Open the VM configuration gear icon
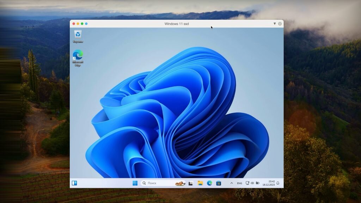361x203 pixels. click(x=280, y=24)
